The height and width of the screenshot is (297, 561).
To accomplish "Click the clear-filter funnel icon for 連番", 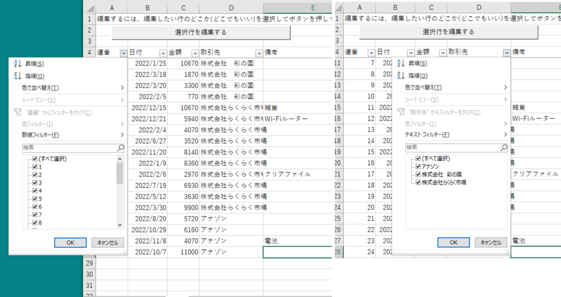I will point(17,113).
